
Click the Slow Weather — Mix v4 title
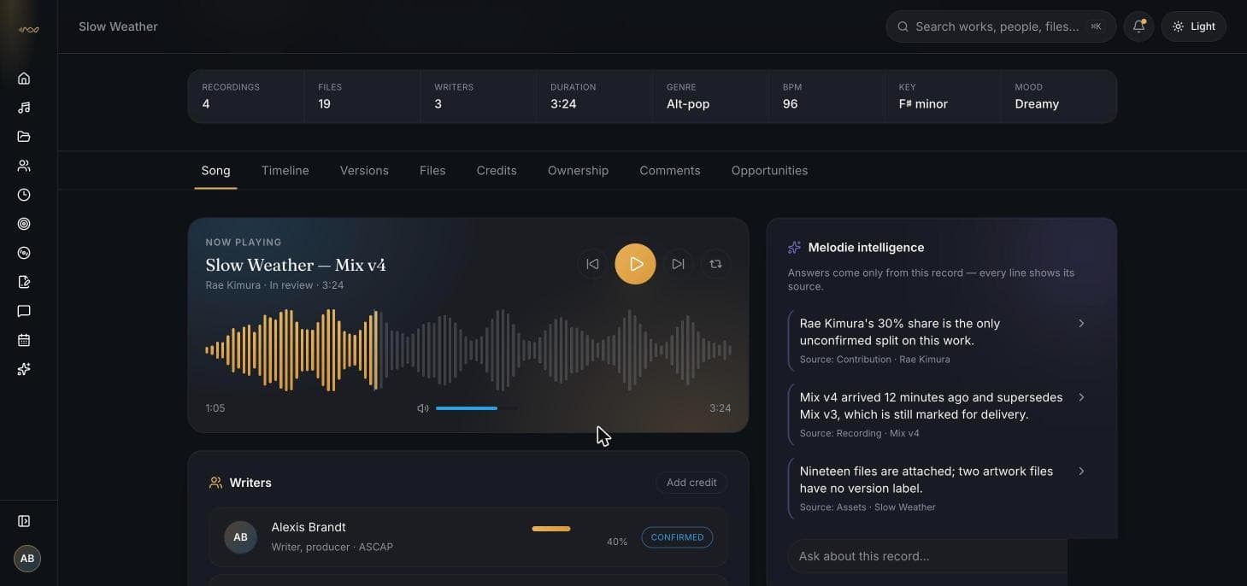coord(296,265)
